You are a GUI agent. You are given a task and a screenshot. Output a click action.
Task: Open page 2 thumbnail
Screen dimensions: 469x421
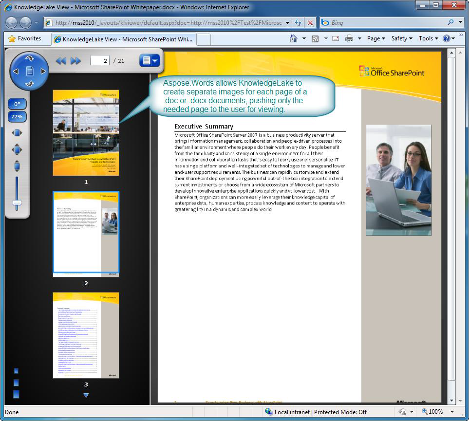[x=86, y=234]
